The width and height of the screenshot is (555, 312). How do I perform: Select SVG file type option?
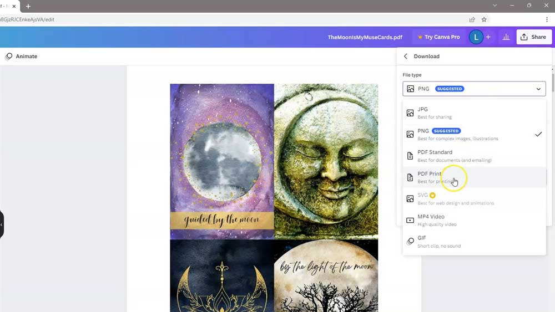(x=474, y=198)
